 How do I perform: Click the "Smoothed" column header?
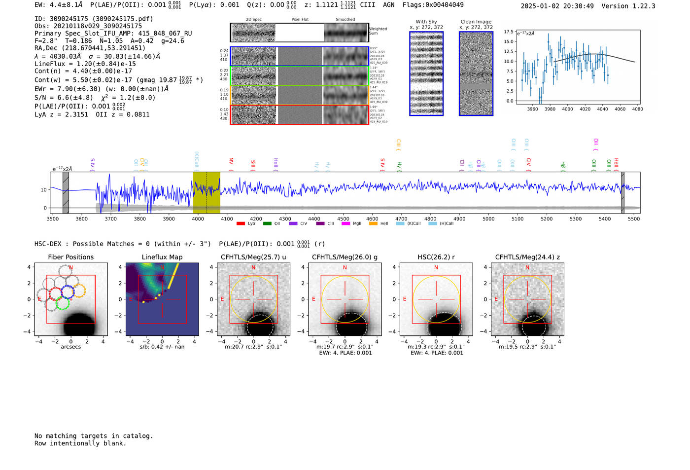pos(345,20)
